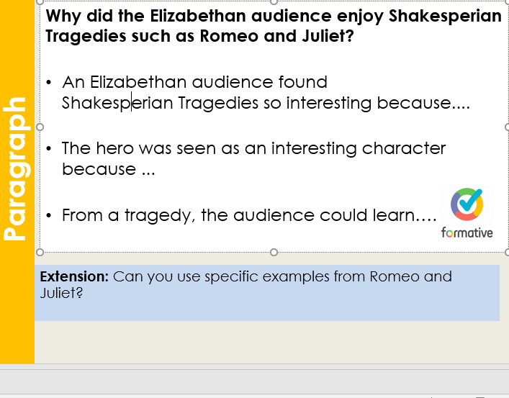Select the bold "Extension:" label
Image resolution: width=509 pixels, height=398 pixels.
[x=74, y=276]
